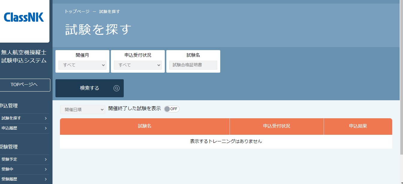
Task: Click the 試験名 table column header
Action: pos(145,126)
